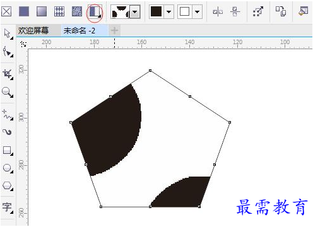Choose the Vector pattern fill icon
The width and height of the screenshot is (313, 227).
tap(59, 11)
